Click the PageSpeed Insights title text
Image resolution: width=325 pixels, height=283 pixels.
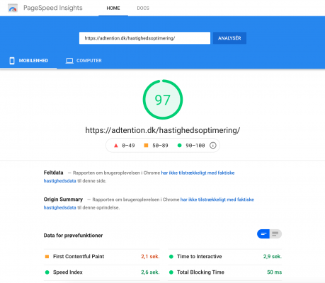53,8
